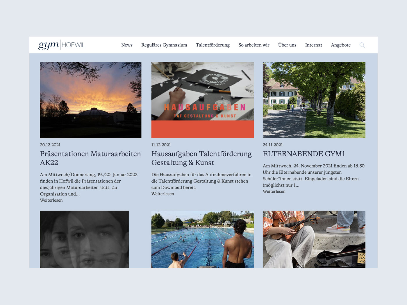Screen dimensions: 407x305
Task: Click Weiterlesen under the Elternabende article
Action: 274,191
